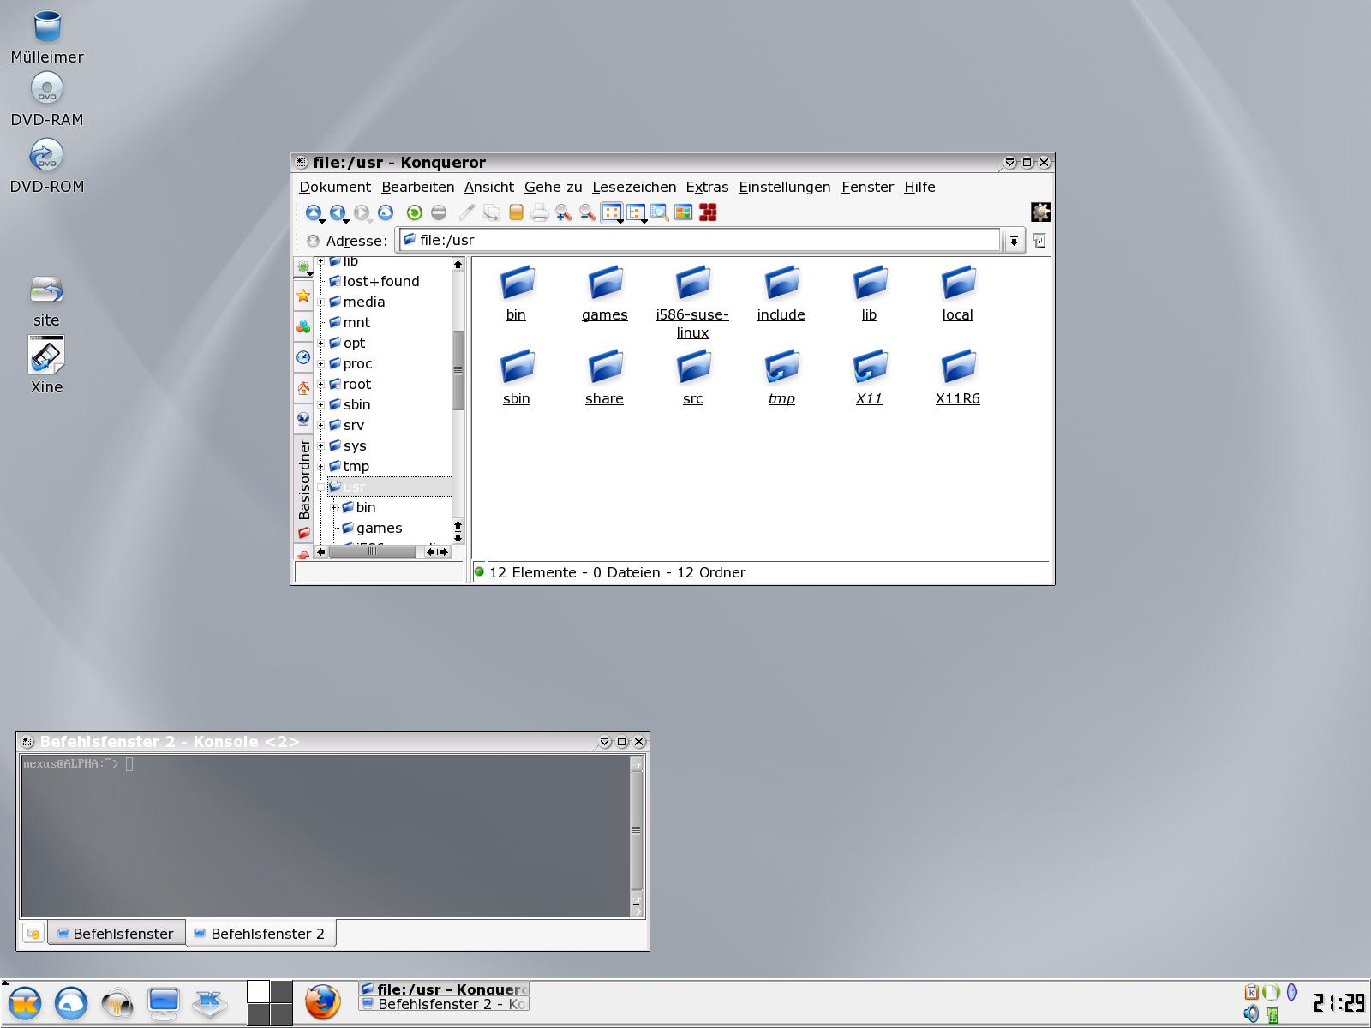The height and width of the screenshot is (1028, 1371).
Task: Switch to icon view mode
Action: [612, 213]
